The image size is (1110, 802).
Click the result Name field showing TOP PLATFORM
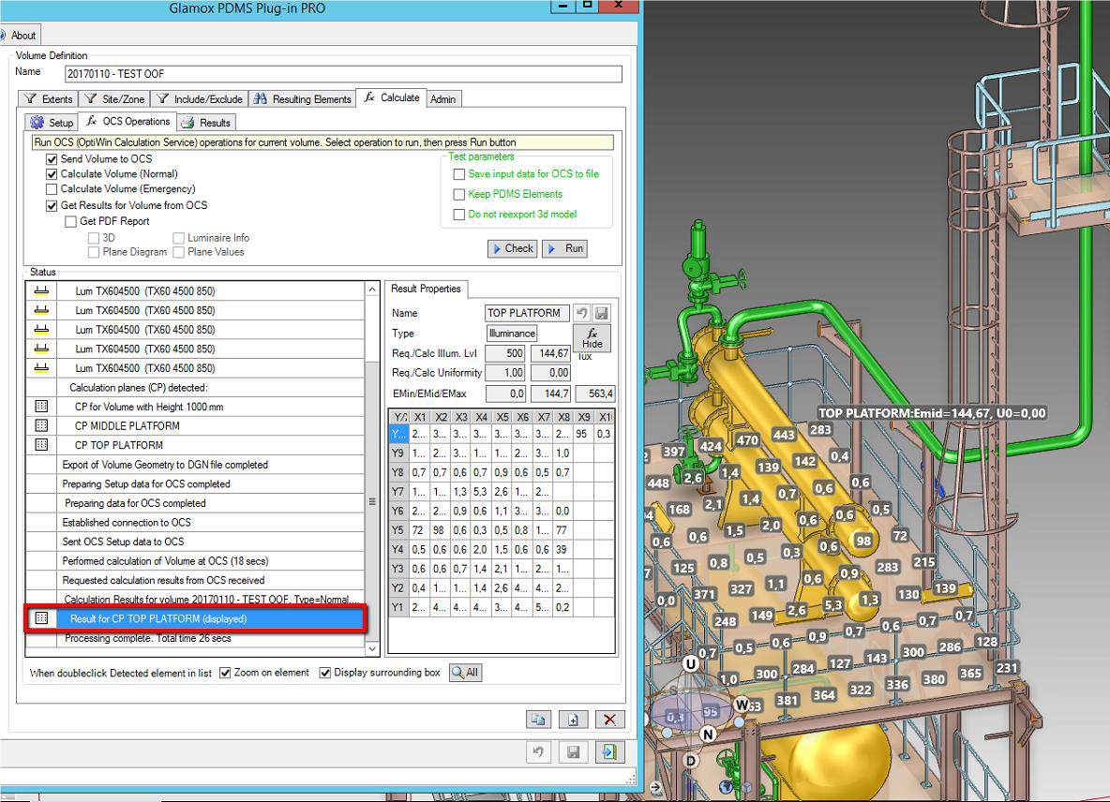click(x=527, y=313)
